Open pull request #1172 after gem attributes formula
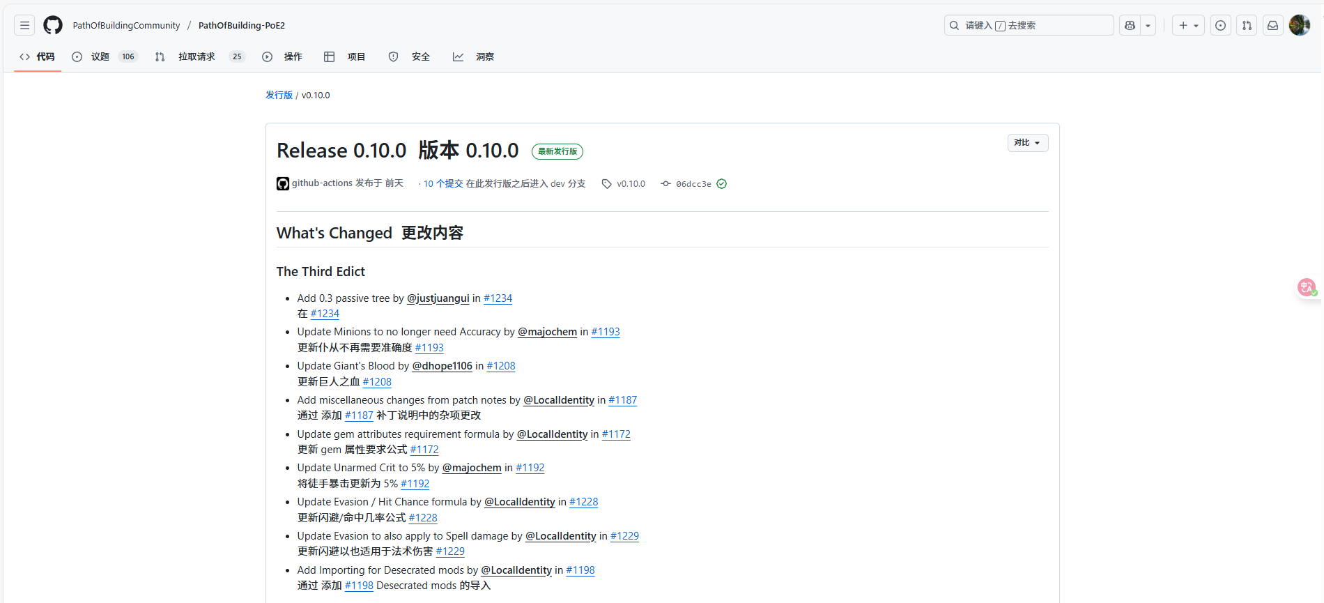Screen dimensions: 1324x603 tap(616, 434)
